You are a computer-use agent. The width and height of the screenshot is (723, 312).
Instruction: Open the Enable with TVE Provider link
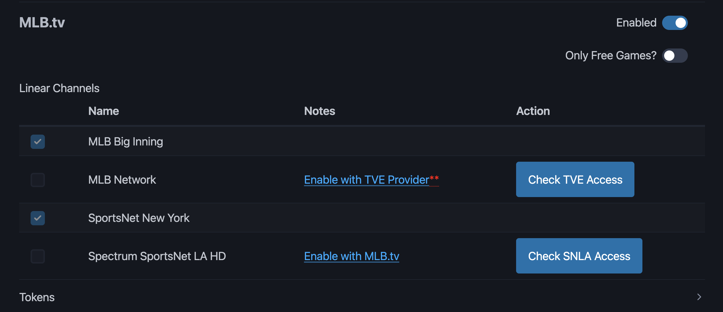click(x=366, y=180)
